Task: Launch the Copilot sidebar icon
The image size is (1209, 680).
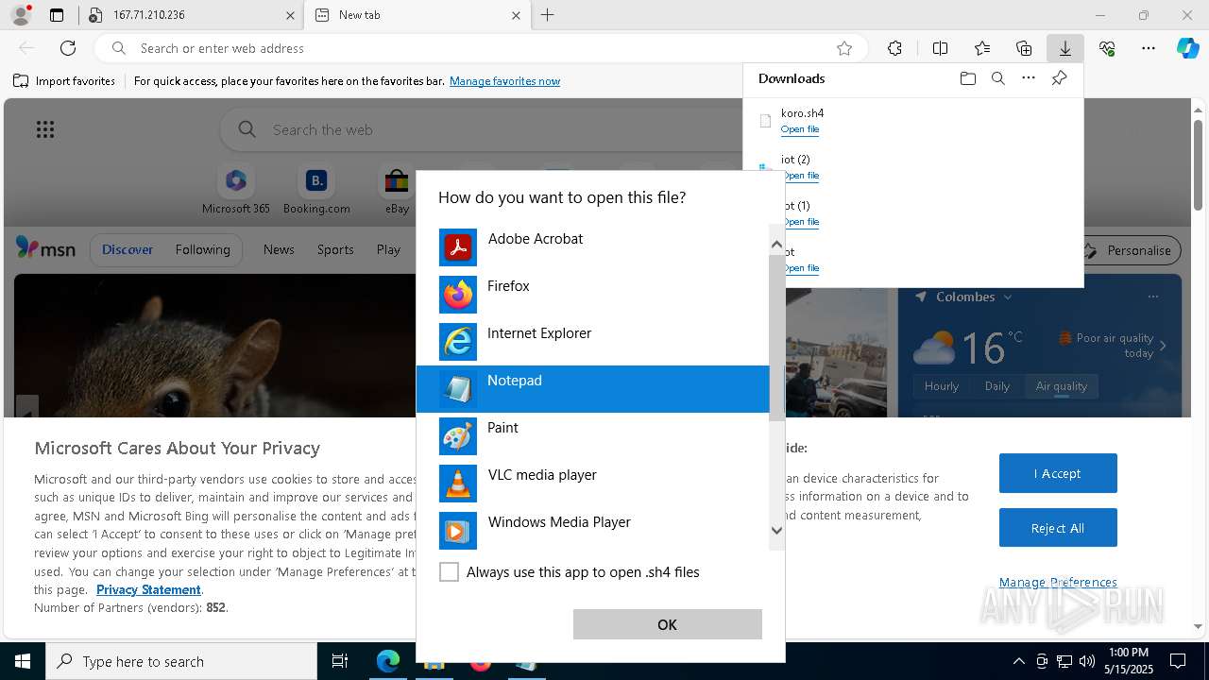Action: (1188, 48)
